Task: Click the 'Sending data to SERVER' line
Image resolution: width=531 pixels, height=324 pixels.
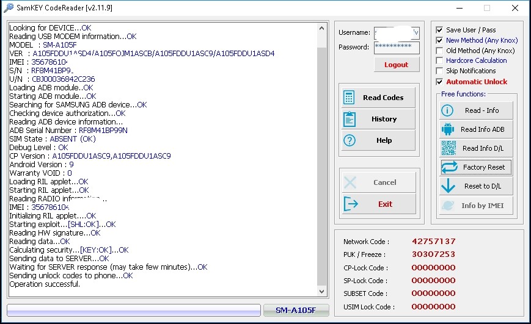Action: tap(59, 259)
